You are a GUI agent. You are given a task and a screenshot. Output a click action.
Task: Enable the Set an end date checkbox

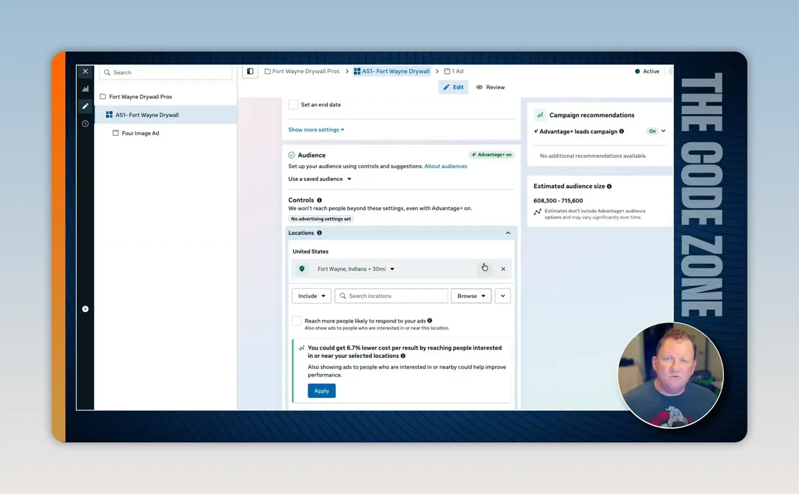click(x=294, y=105)
